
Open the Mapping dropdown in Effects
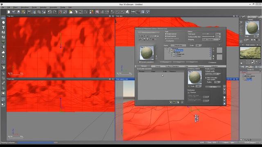coord(211,40)
